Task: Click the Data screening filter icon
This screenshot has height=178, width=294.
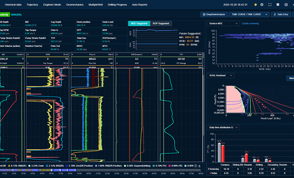Action: point(243,23)
